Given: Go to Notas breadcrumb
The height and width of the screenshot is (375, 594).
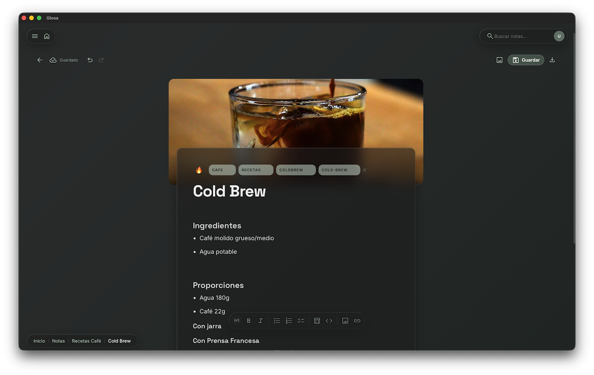Looking at the screenshot, I should [x=58, y=341].
